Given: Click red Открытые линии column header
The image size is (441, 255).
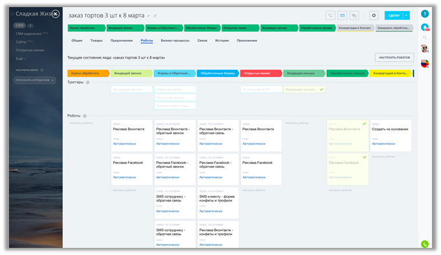Looking at the screenshot, I should [261, 74].
